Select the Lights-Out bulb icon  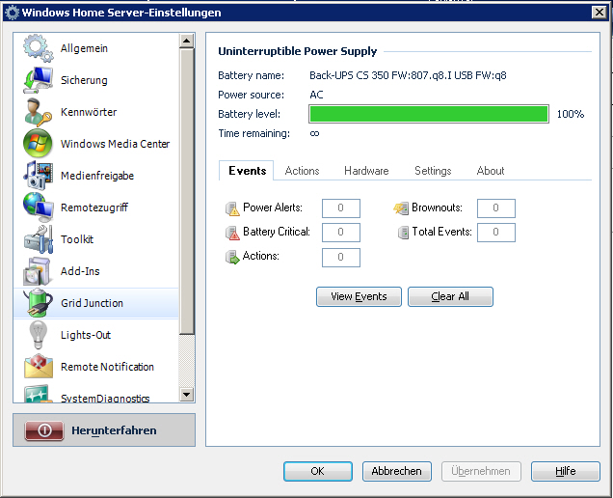(x=38, y=335)
